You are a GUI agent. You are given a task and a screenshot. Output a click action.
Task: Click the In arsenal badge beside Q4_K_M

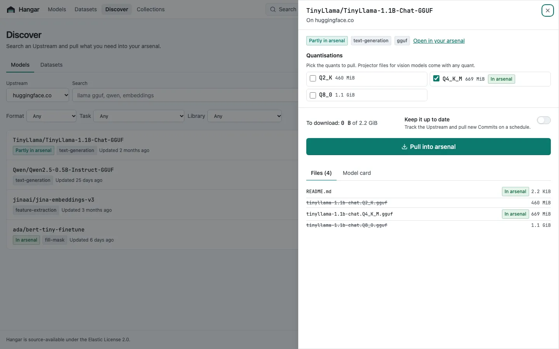click(501, 79)
